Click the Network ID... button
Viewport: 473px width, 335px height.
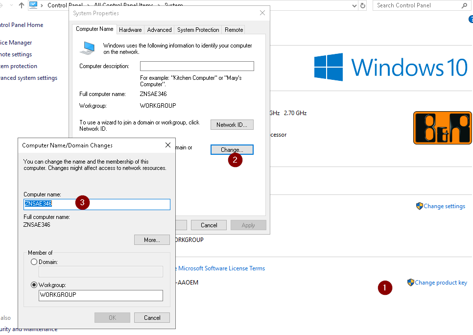[232, 124]
